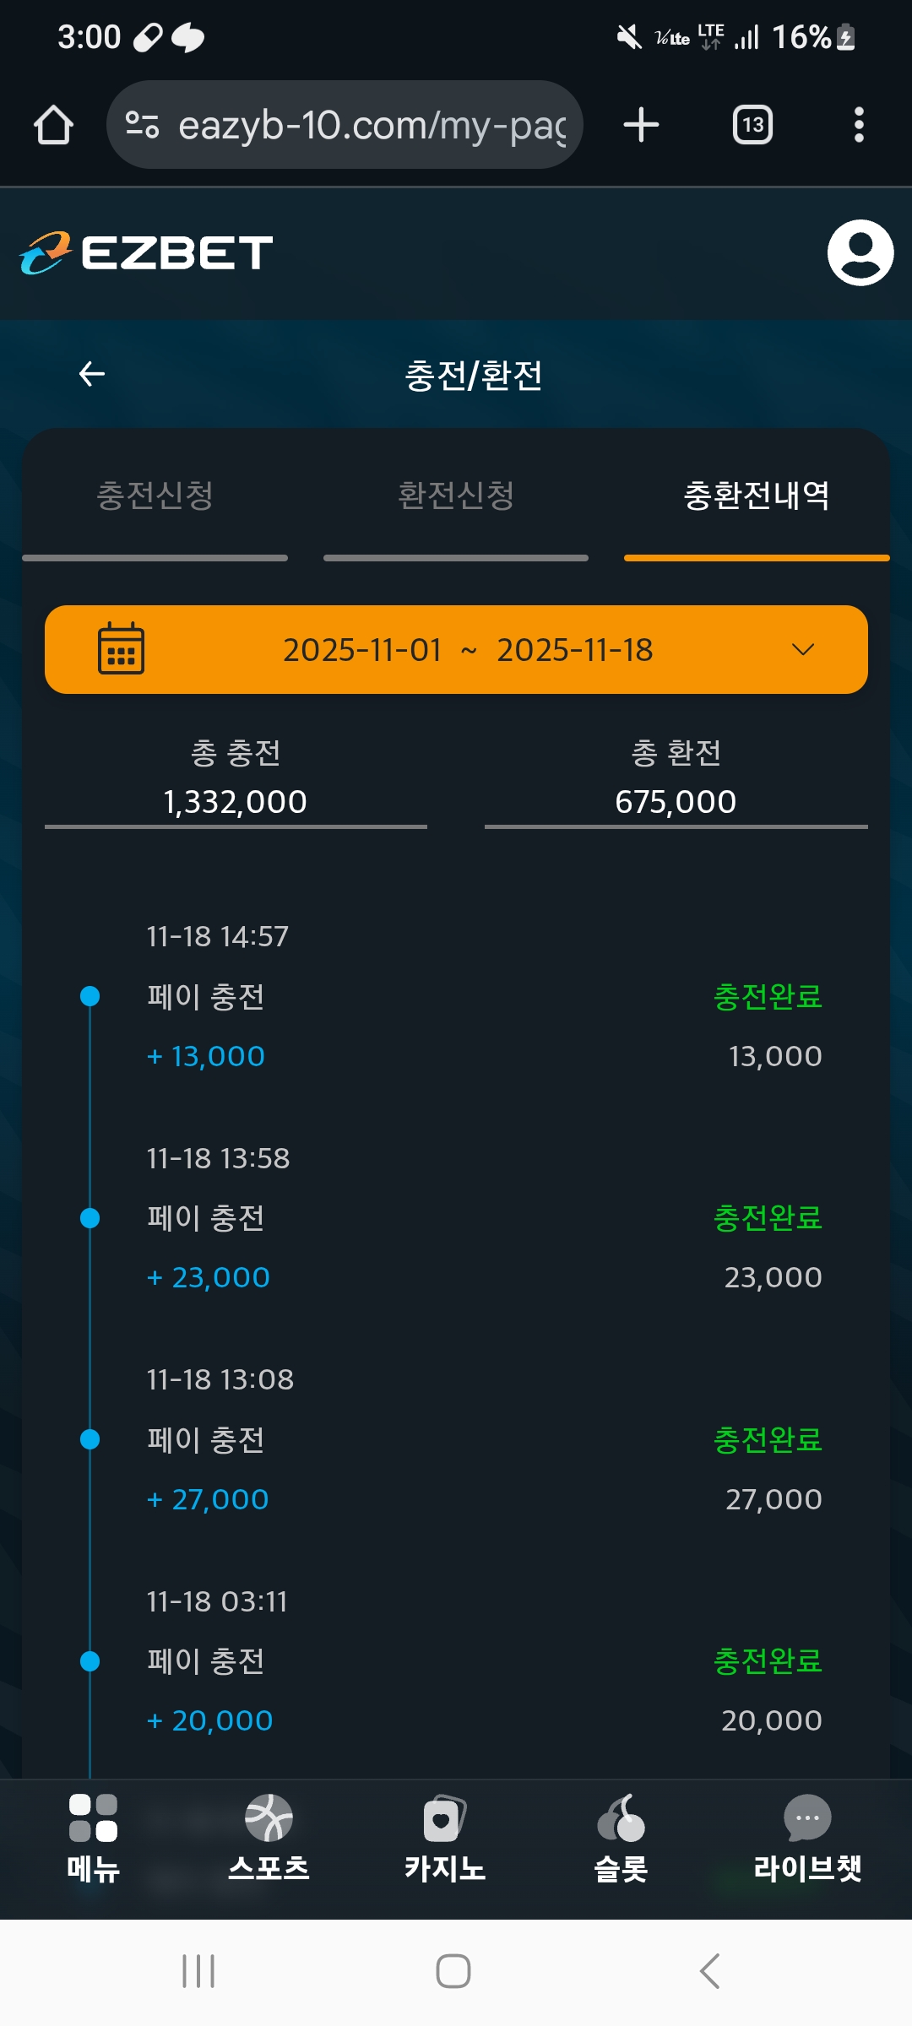Open the browser three-dot menu
The height and width of the screenshot is (2026, 912).
pos(858,125)
